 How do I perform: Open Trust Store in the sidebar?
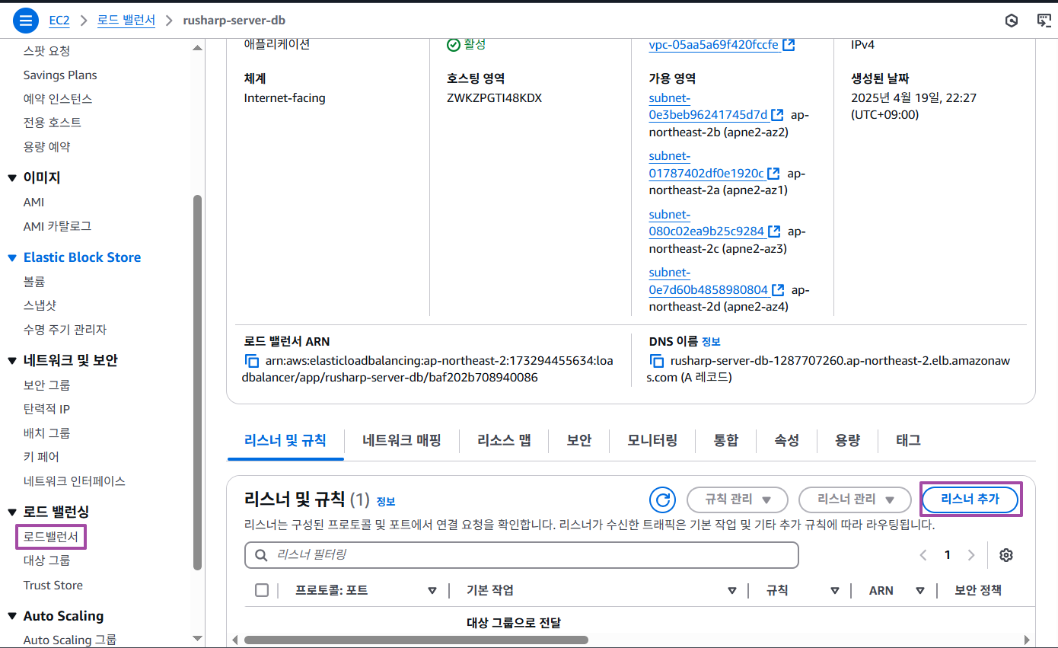53,586
